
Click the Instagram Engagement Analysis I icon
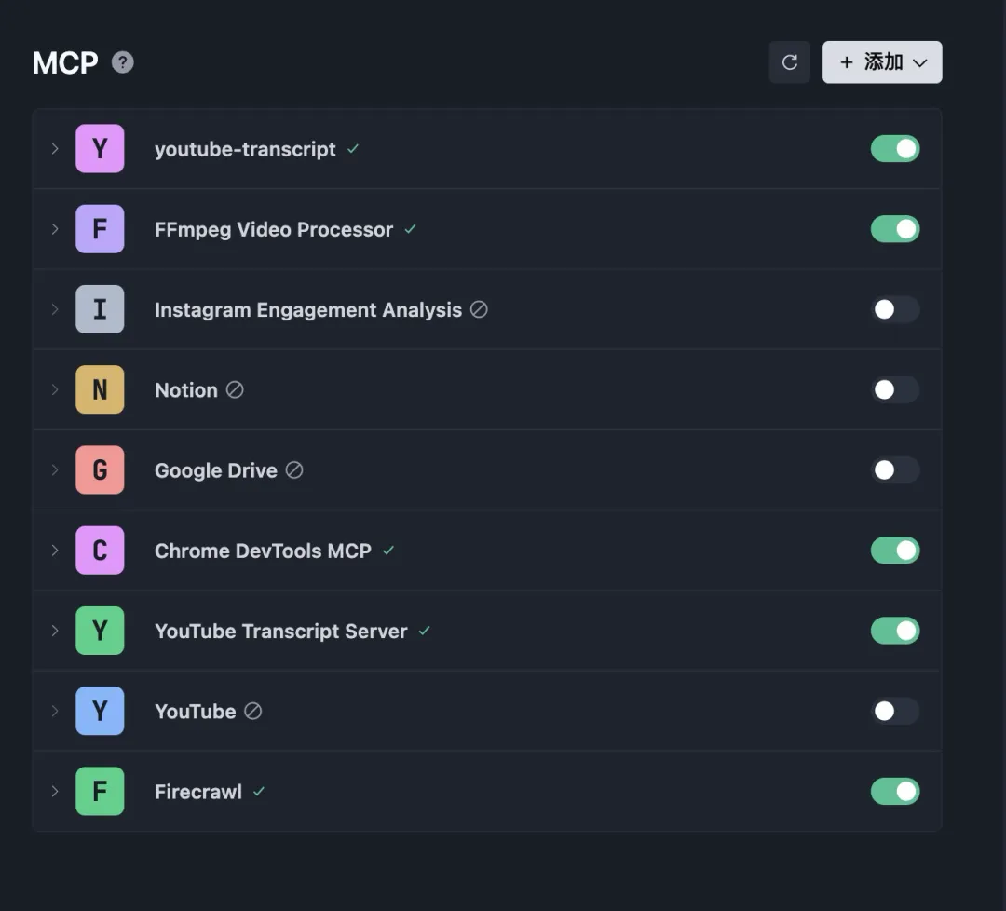pyautogui.click(x=100, y=309)
